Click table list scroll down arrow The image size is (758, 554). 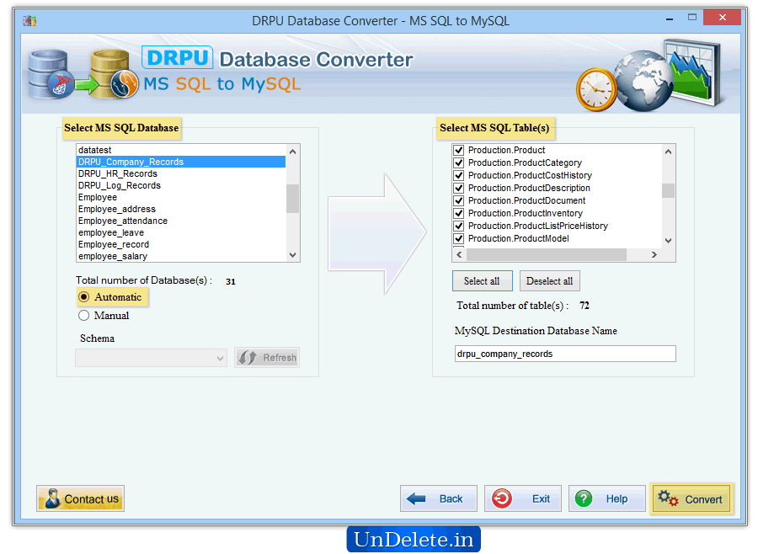668,240
